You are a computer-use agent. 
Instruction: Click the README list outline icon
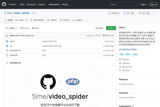tap(7, 63)
